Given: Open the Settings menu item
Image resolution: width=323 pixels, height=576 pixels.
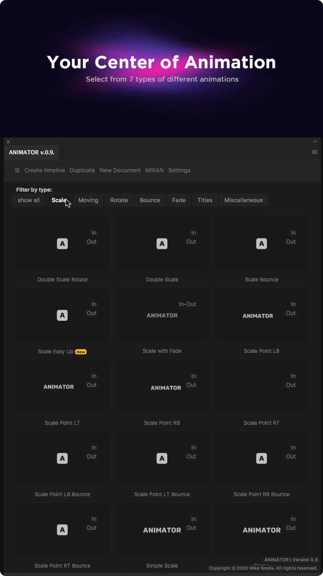Looking at the screenshot, I should tap(179, 170).
